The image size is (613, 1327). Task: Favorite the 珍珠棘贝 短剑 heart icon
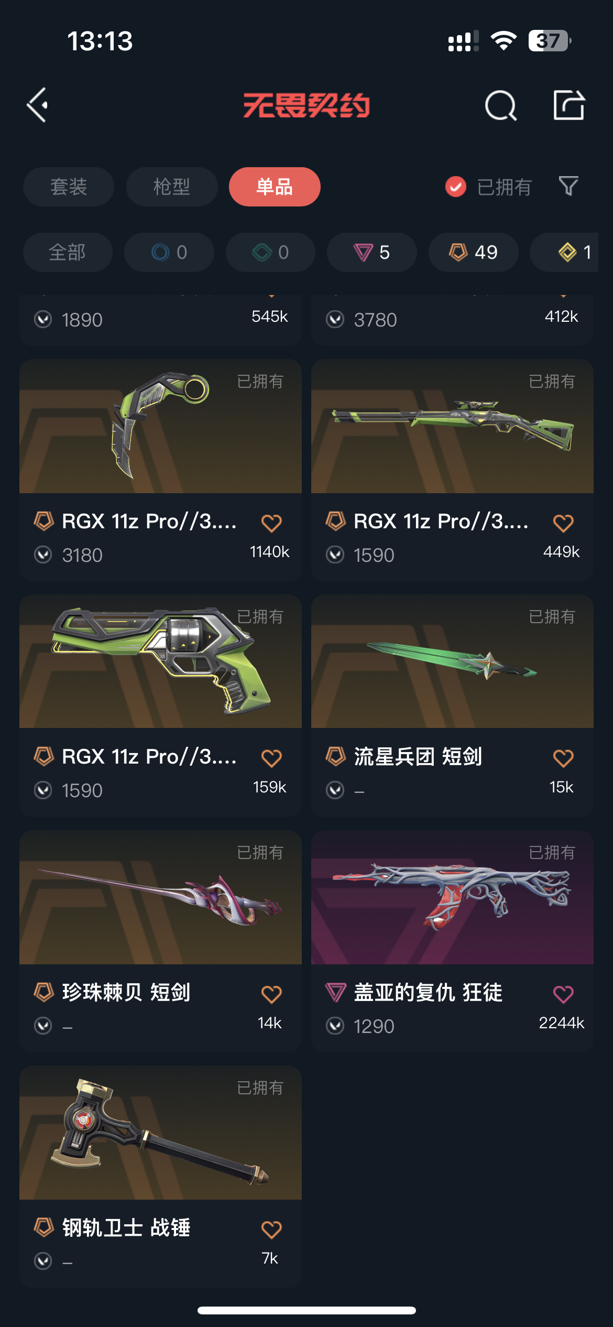pyautogui.click(x=271, y=994)
